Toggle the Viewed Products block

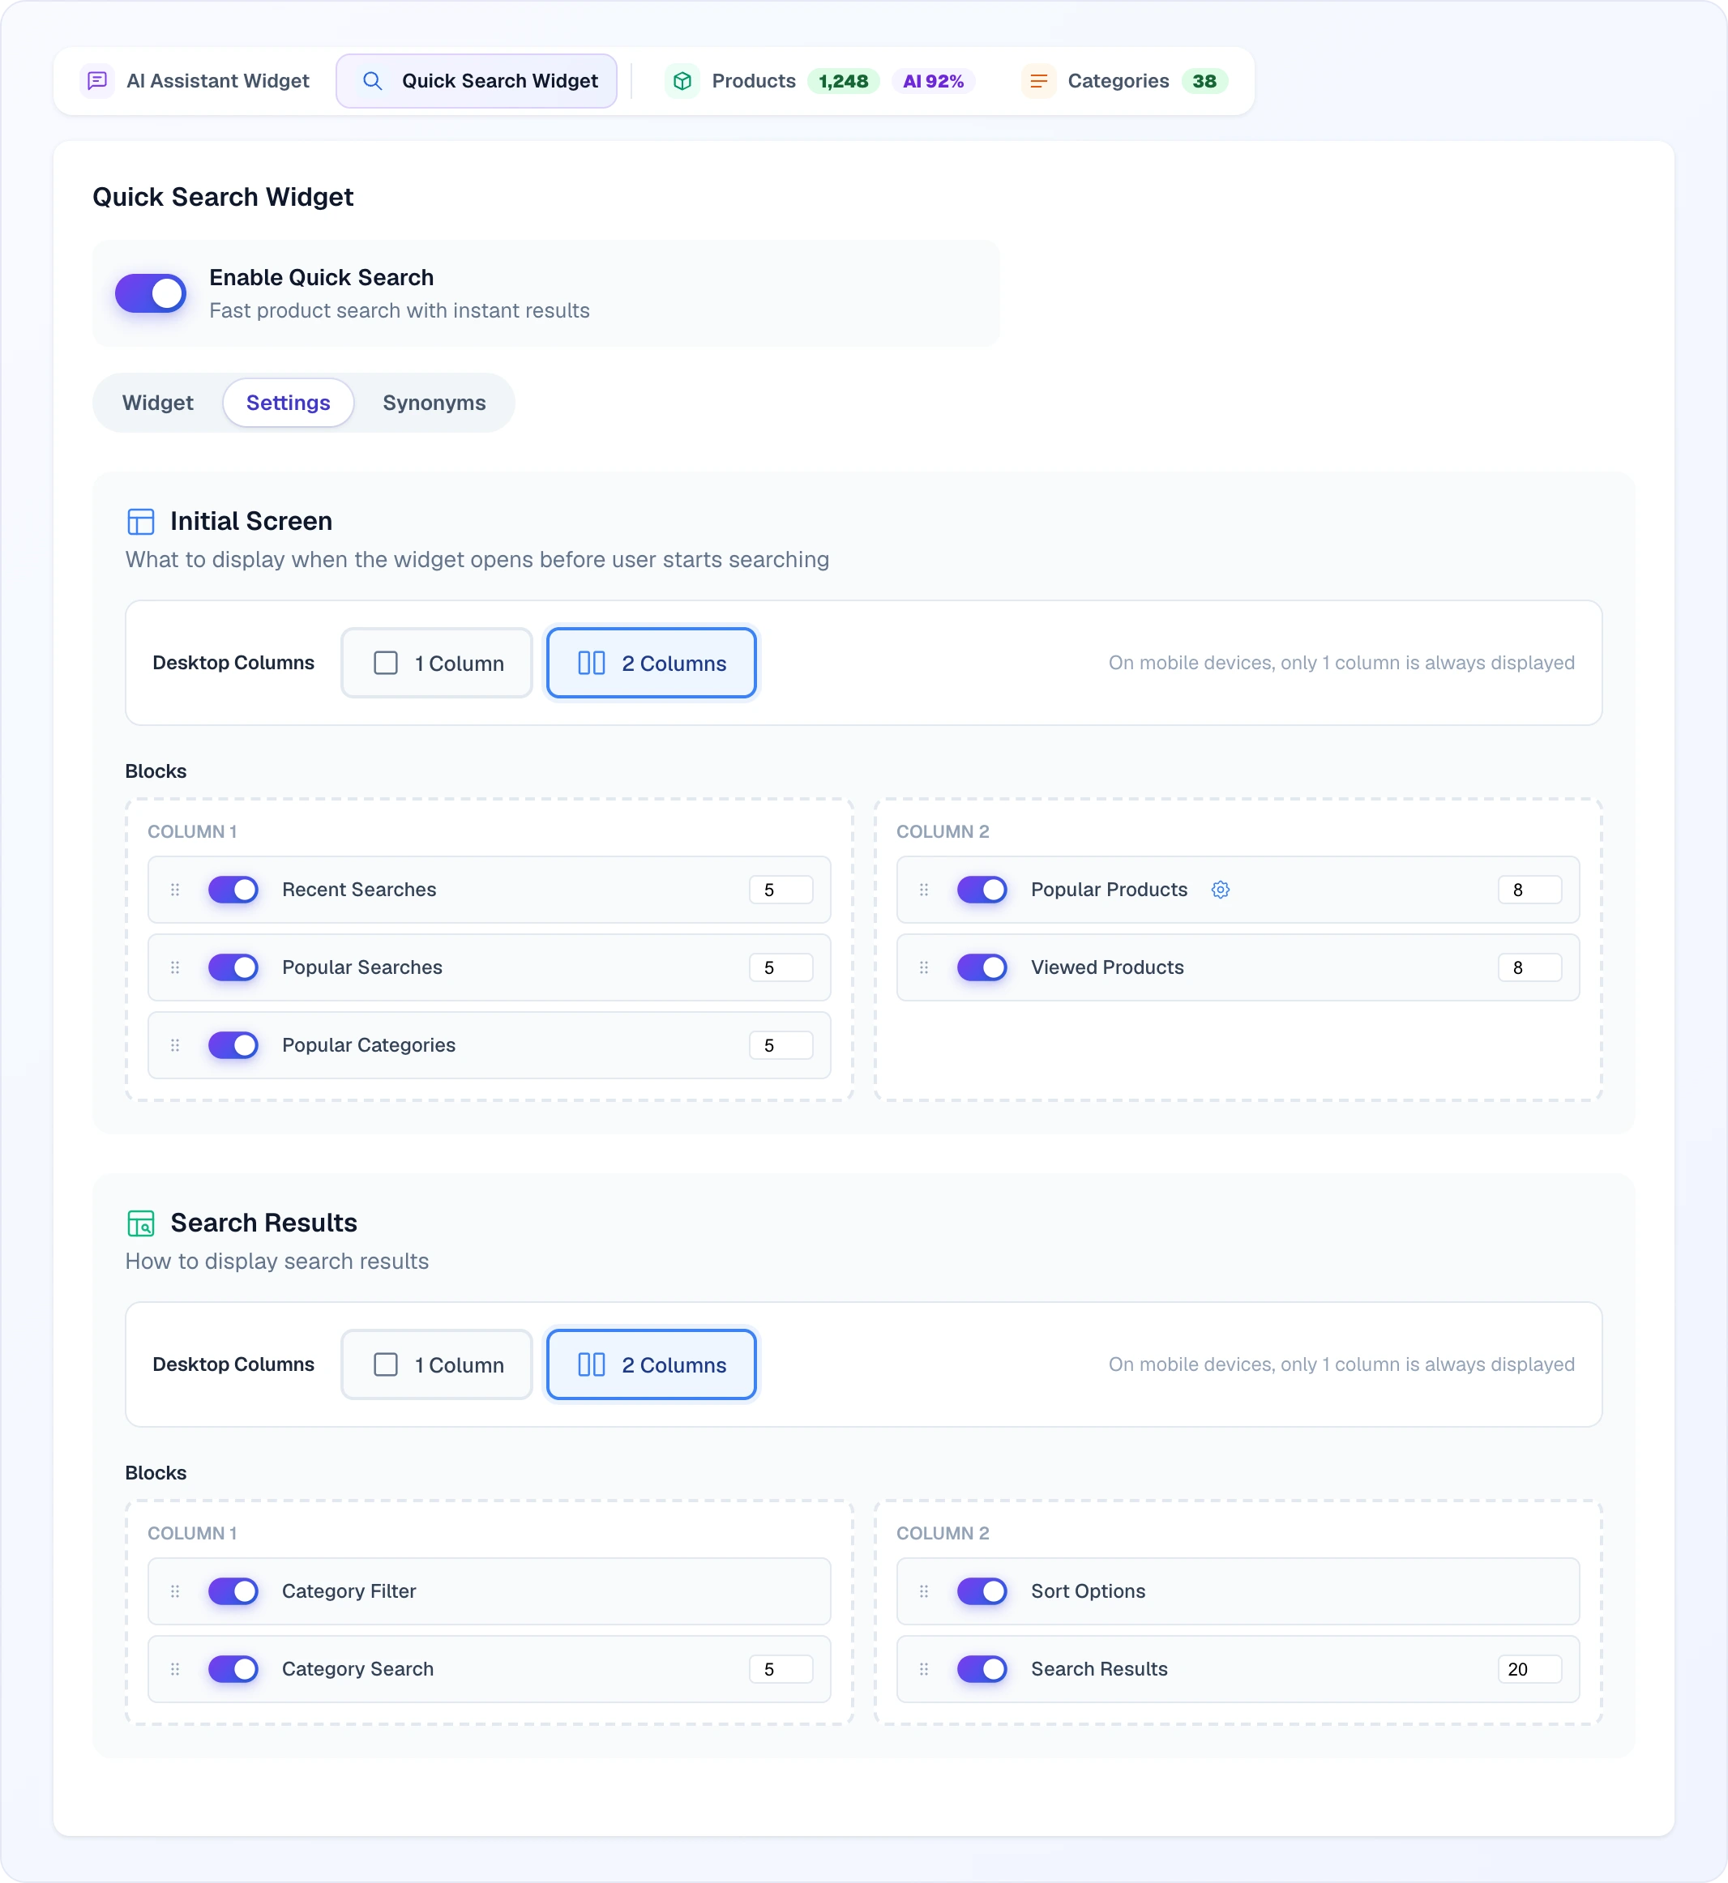[983, 967]
